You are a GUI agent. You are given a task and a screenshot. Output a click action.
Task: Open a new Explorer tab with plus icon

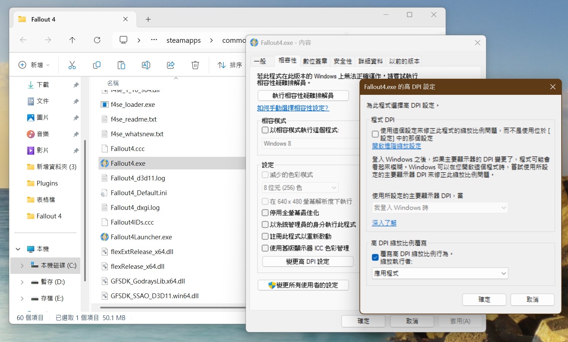pos(148,20)
